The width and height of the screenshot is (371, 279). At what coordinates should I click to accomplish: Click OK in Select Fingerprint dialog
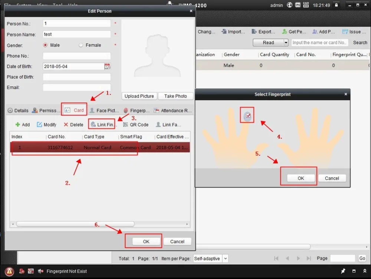(301, 178)
